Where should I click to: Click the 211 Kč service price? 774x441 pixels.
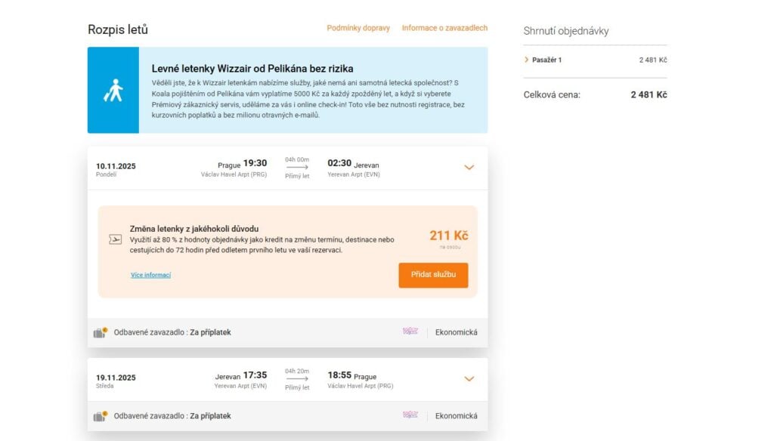click(448, 236)
